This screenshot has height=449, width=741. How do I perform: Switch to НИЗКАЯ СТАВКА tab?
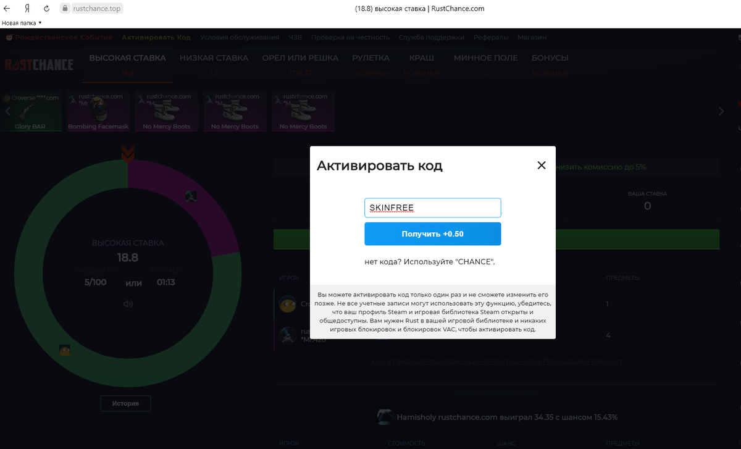point(214,64)
